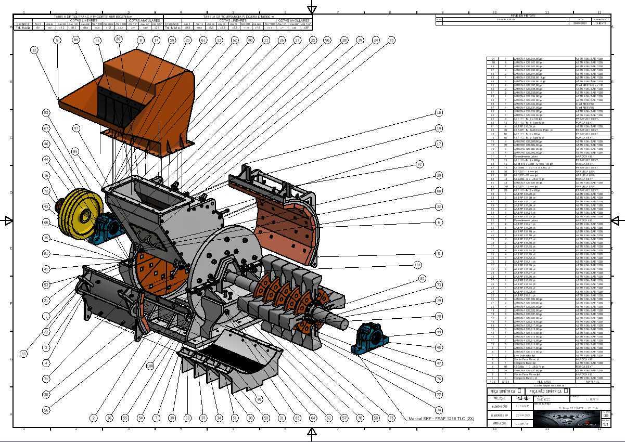The height and width of the screenshot is (442, 625).
Task: Select balloon number 9 in the top row
Action: point(57,40)
